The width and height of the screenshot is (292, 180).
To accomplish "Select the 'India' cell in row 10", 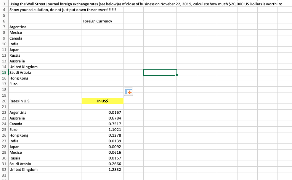I will 45,44.
